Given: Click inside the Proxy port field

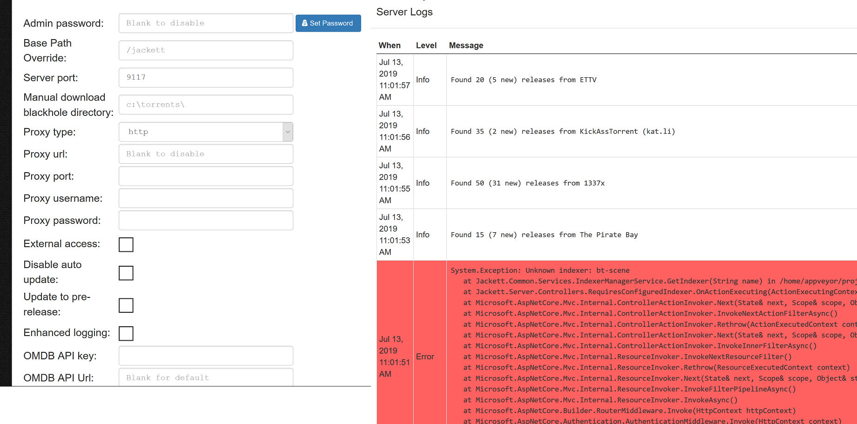Looking at the screenshot, I should click(206, 176).
